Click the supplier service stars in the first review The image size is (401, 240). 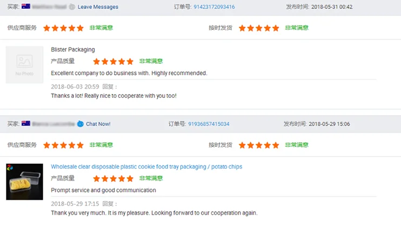(x=63, y=28)
